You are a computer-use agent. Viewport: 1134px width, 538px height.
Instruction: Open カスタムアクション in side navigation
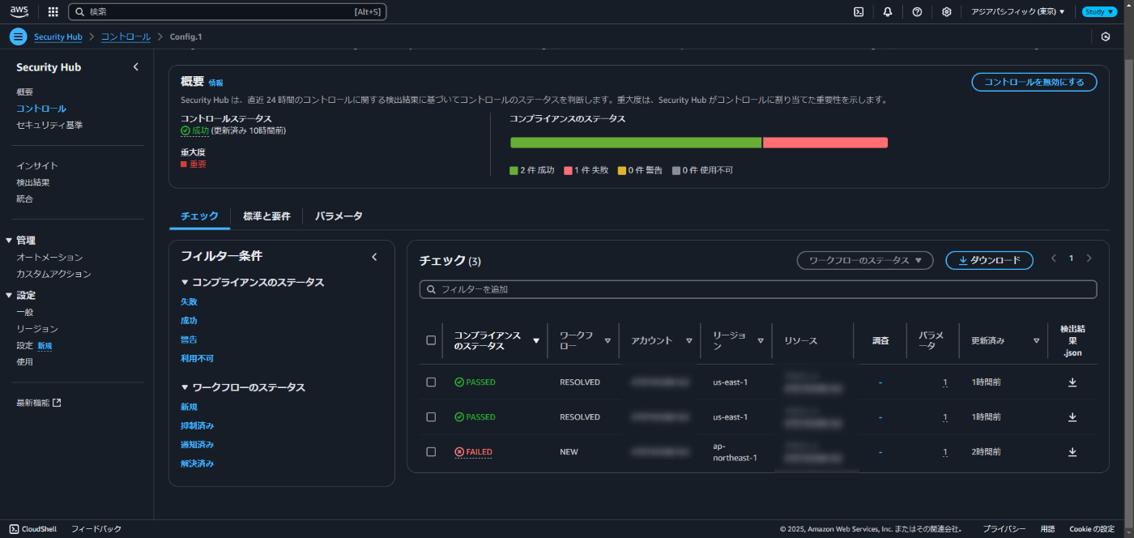(x=53, y=274)
